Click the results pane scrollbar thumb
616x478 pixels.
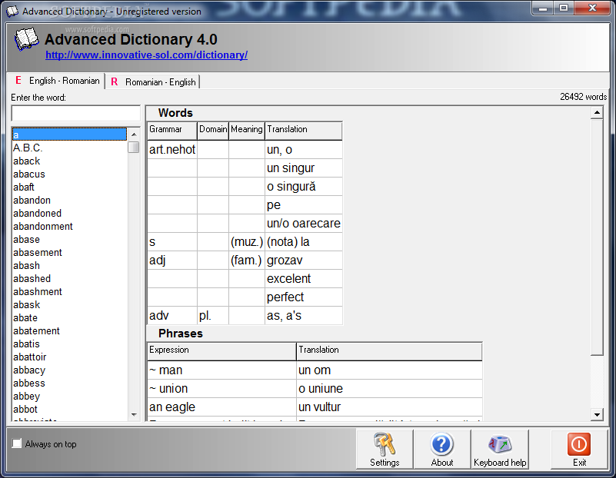point(597,237)
